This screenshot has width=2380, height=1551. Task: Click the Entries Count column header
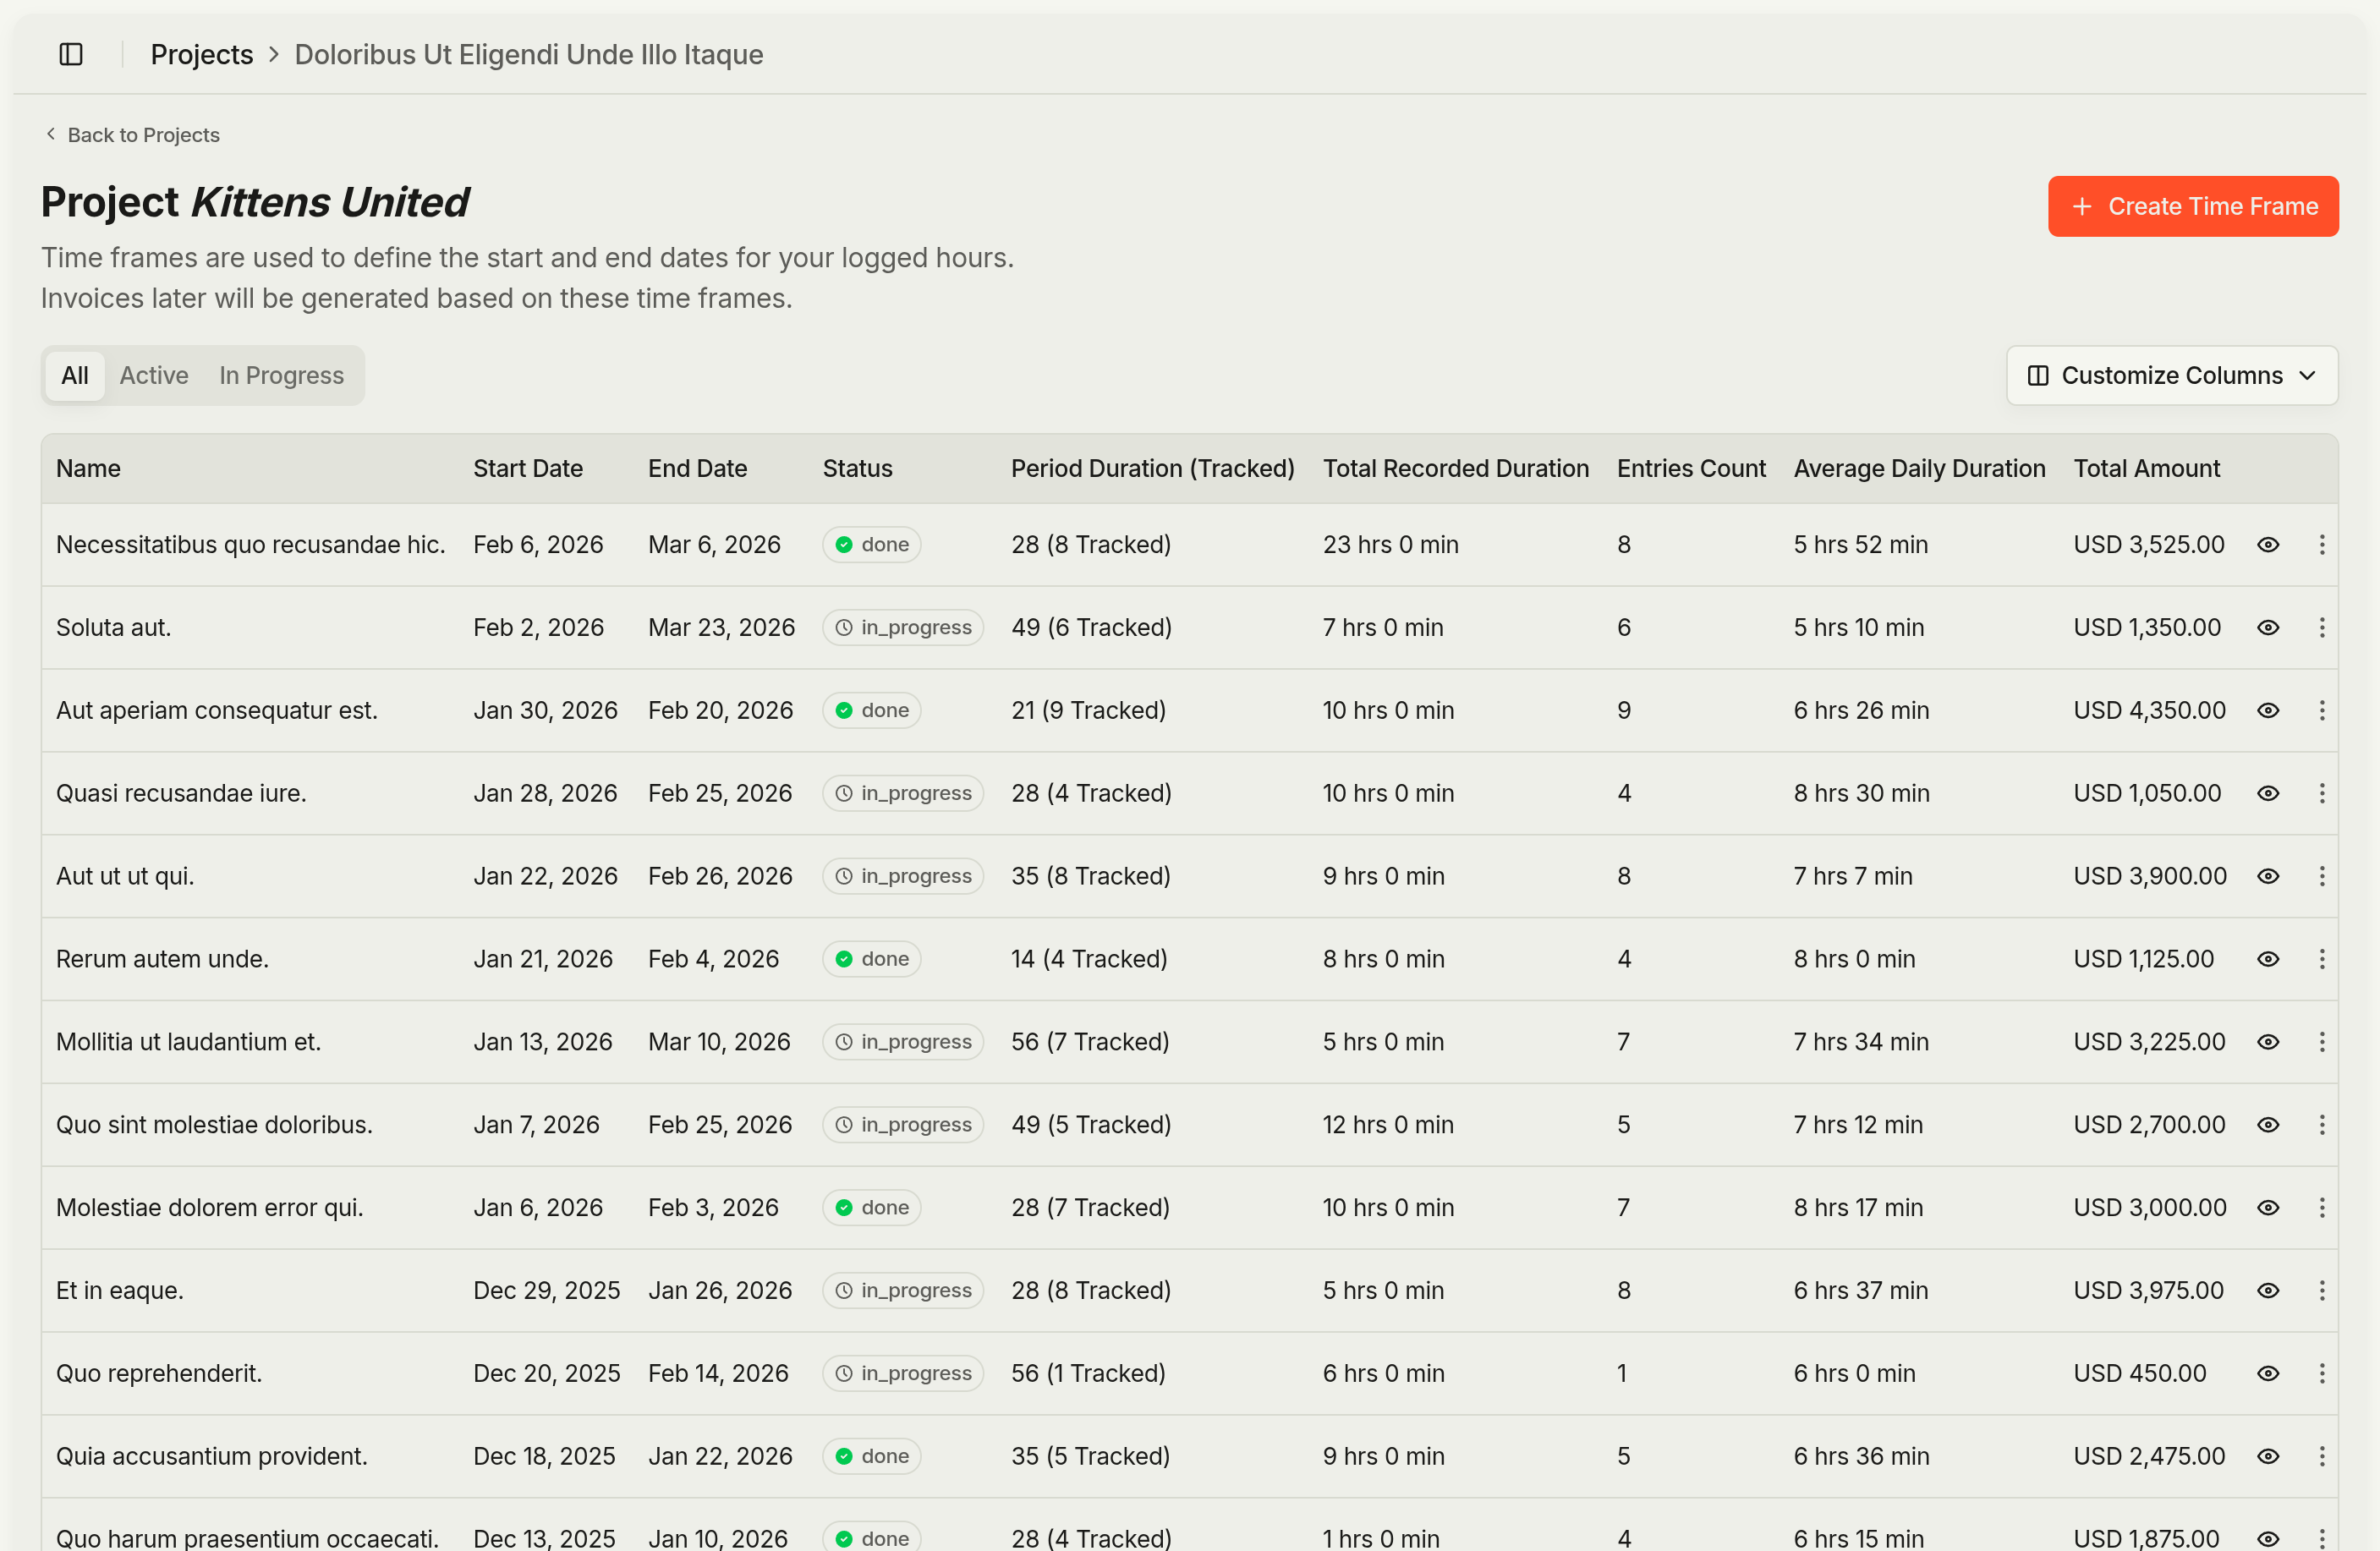click(1691, 468)
